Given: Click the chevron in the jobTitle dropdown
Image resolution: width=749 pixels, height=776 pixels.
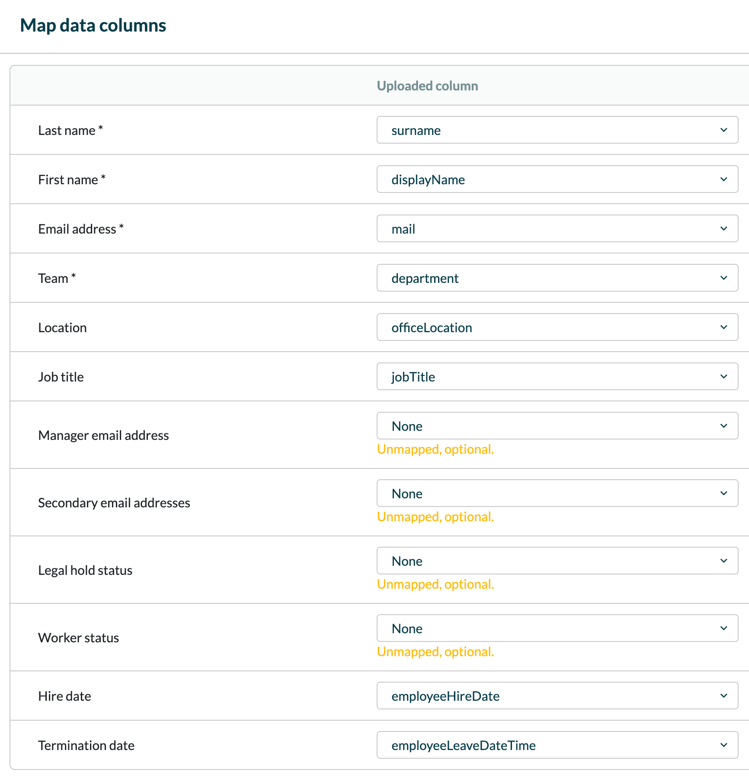Looking at the screenshot, I should (723, 377).
